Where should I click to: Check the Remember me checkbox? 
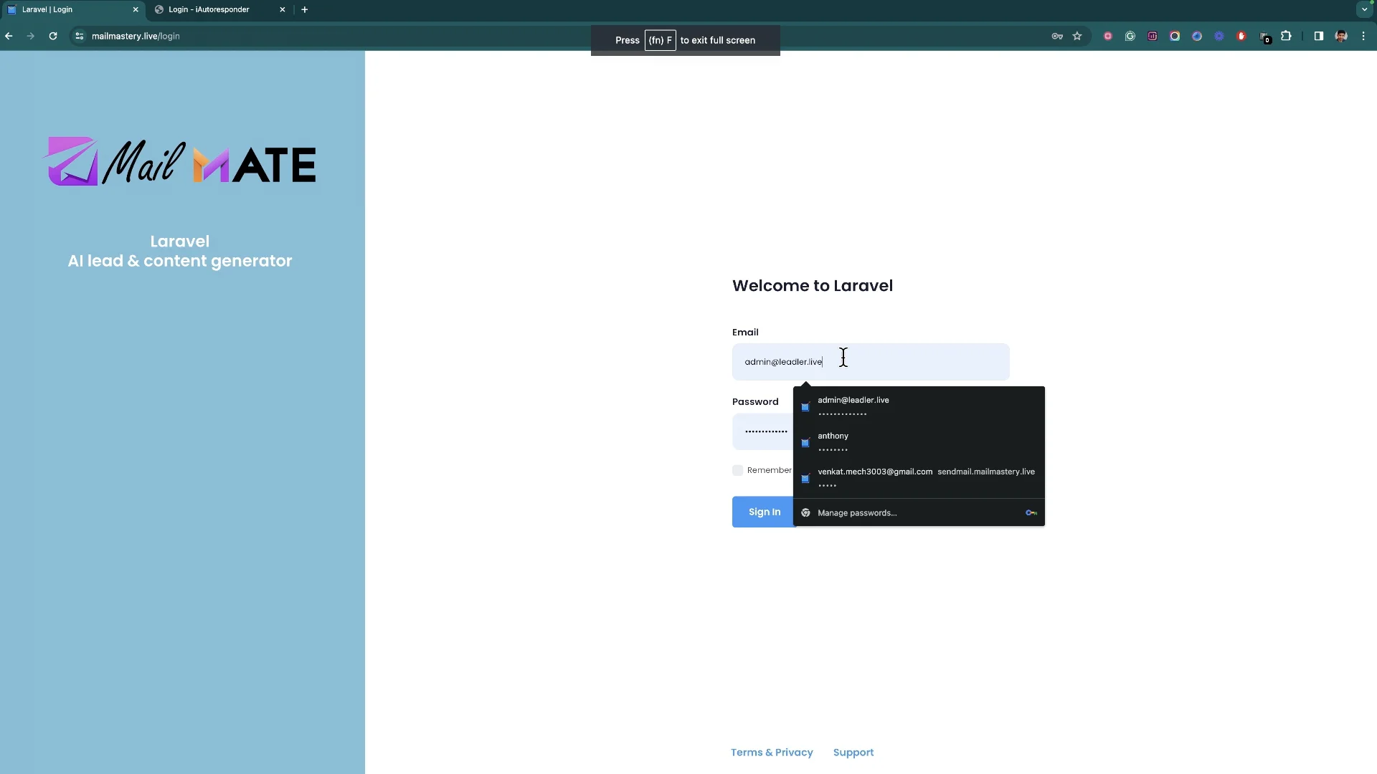click(x=738, y=470)
